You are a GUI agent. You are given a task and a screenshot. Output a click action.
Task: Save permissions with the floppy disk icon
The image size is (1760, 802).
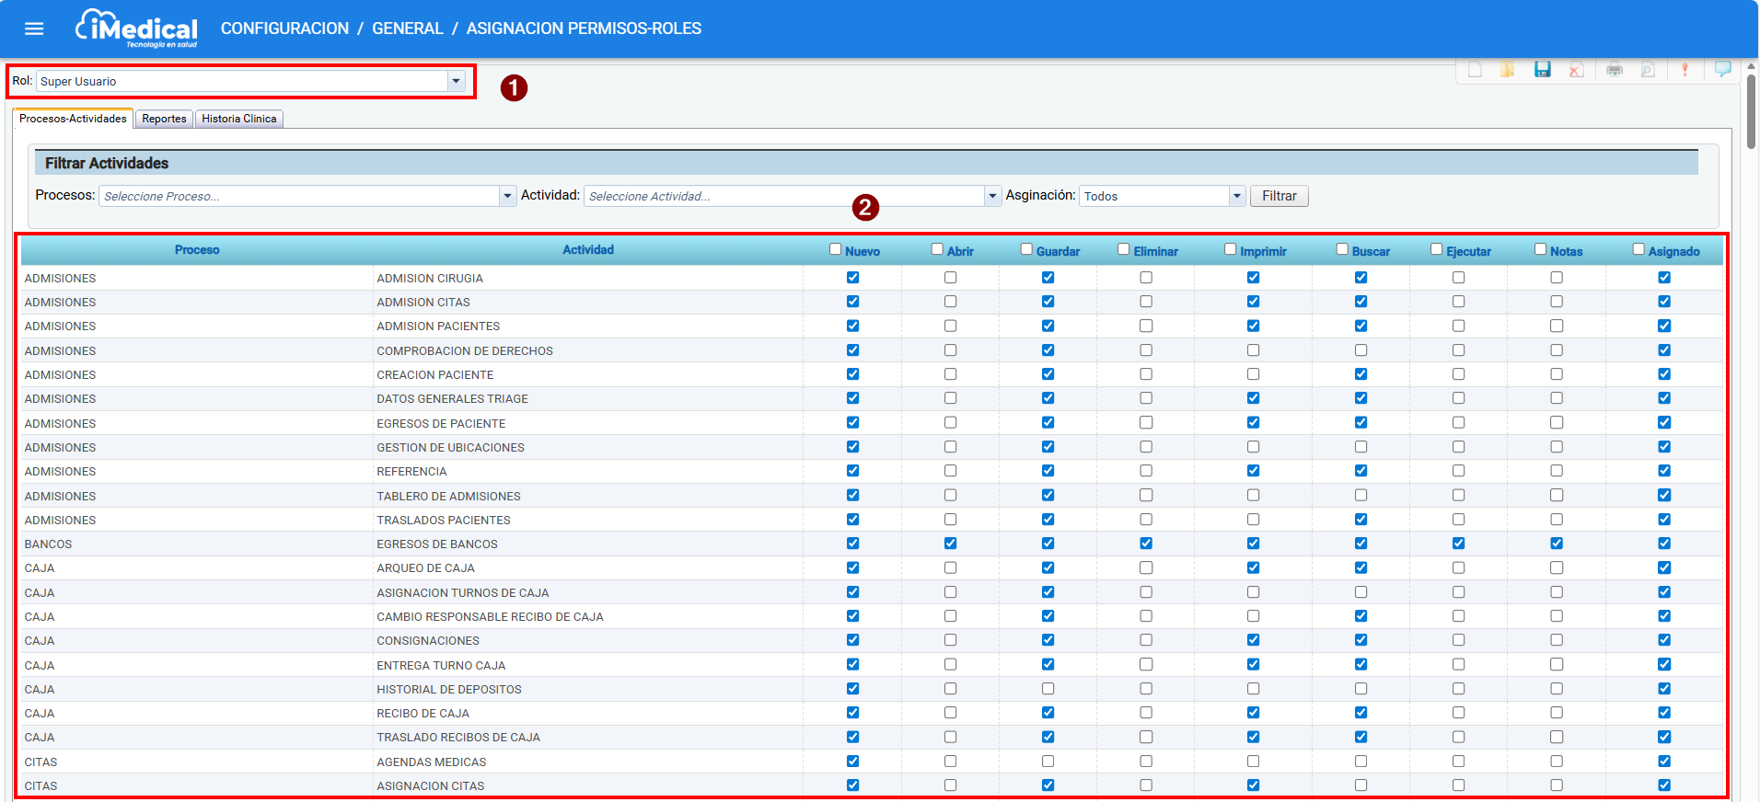[1543, 70]
